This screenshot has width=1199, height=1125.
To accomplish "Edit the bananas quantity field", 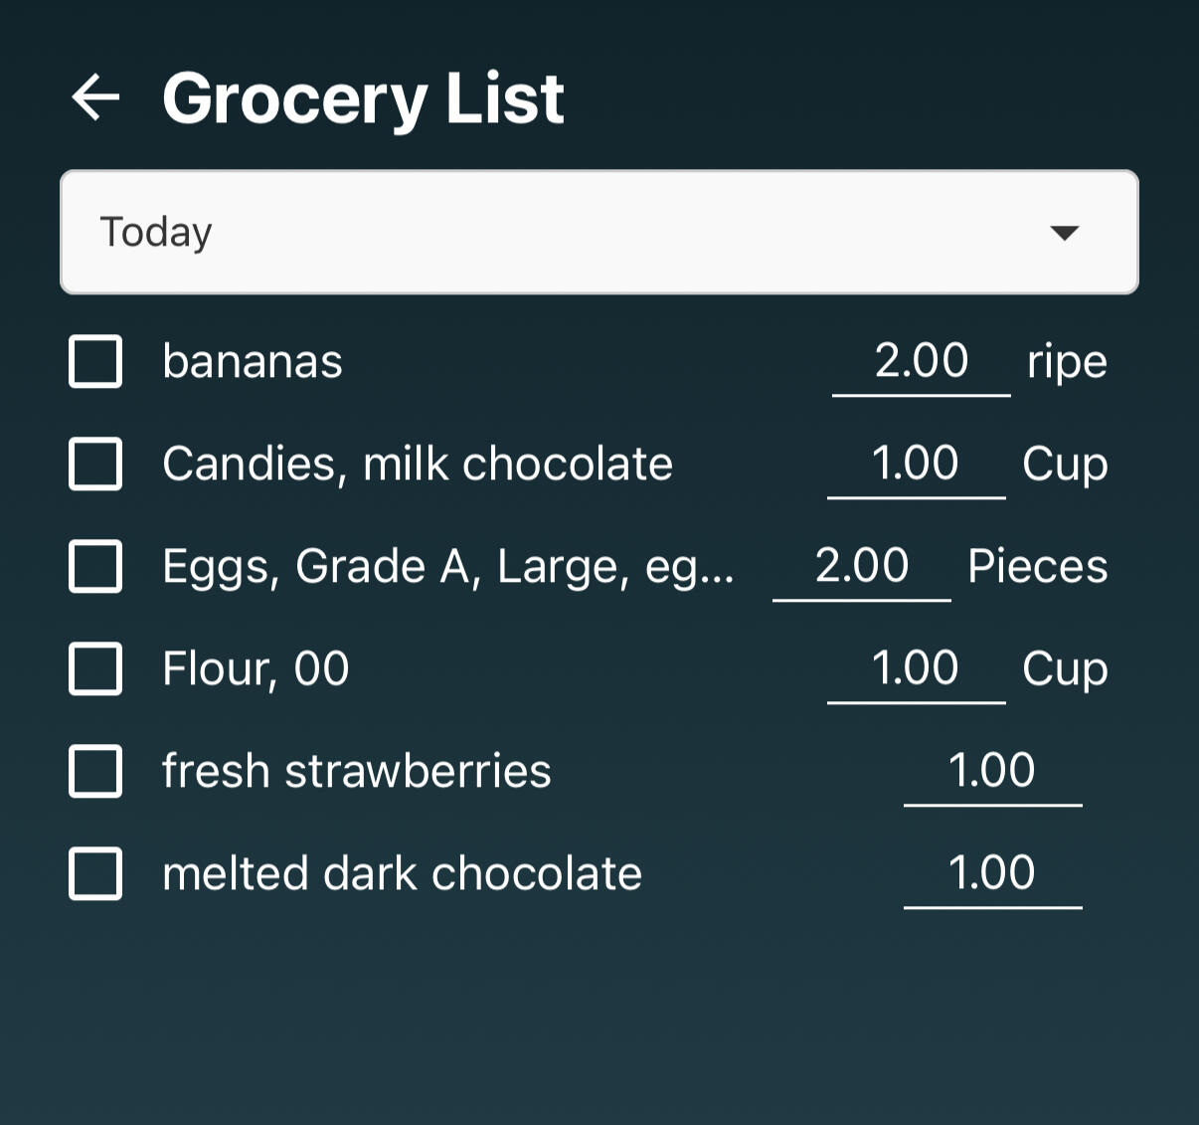I will point(921,361).
